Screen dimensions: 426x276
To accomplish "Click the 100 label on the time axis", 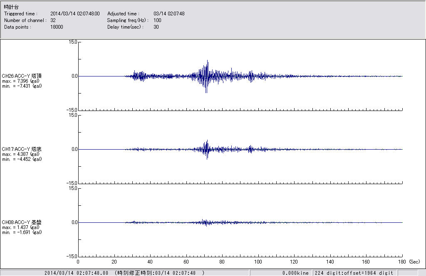I will pos(258,262).
